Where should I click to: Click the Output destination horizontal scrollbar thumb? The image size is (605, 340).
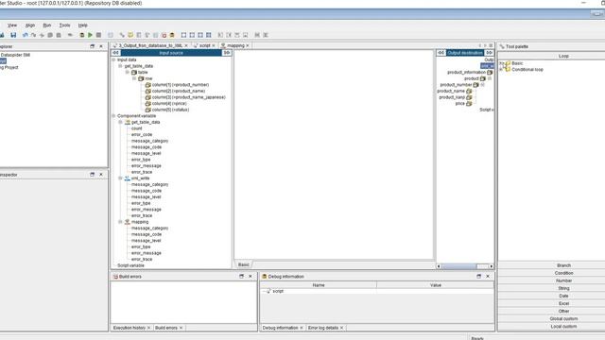(459, 266)
